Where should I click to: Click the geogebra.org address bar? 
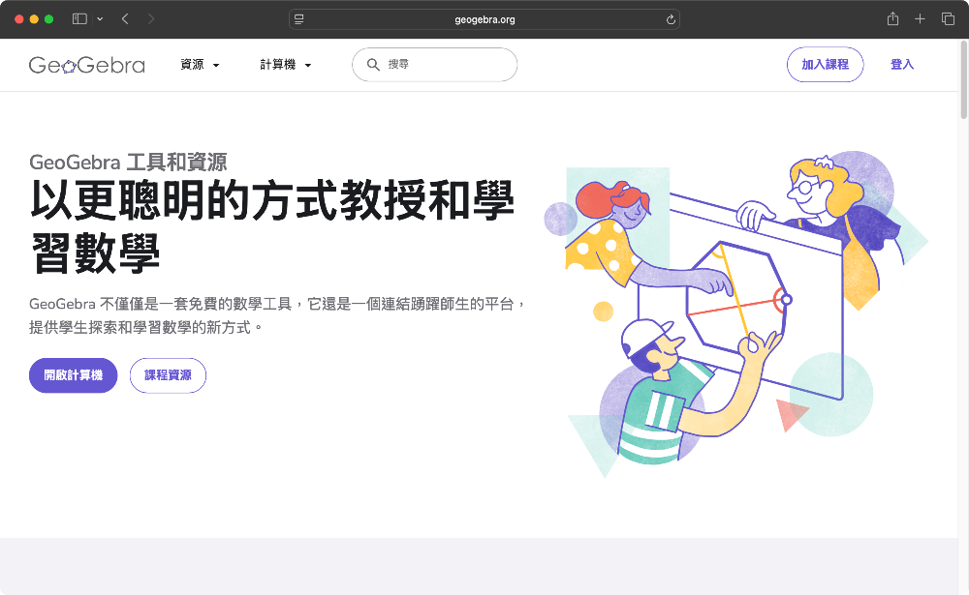click(484, 19)
